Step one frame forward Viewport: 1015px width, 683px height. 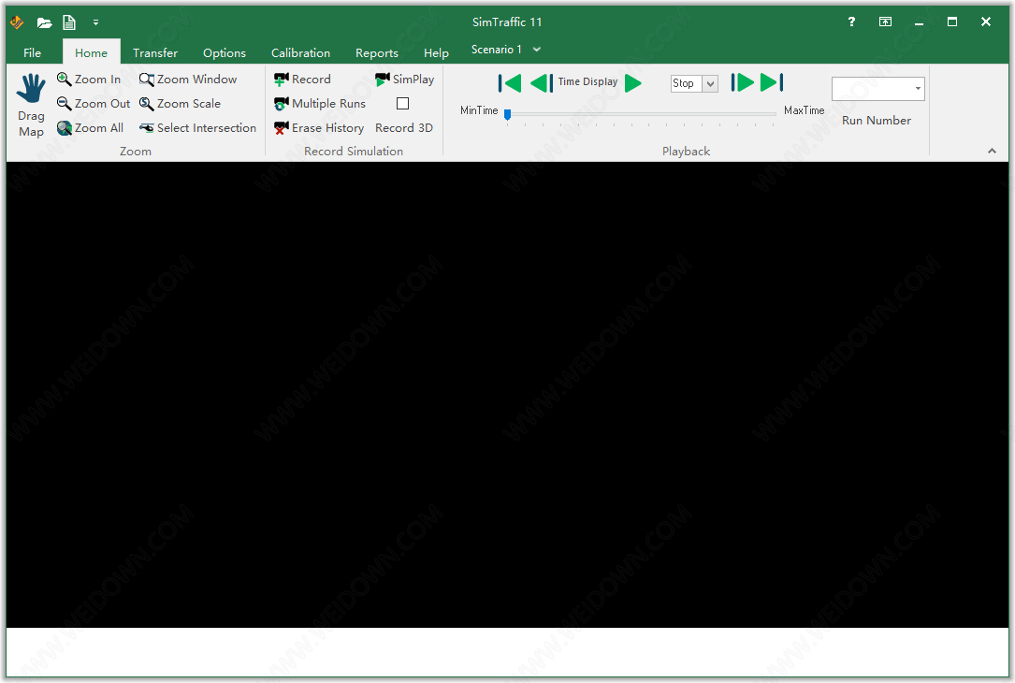tap(743, 82)
